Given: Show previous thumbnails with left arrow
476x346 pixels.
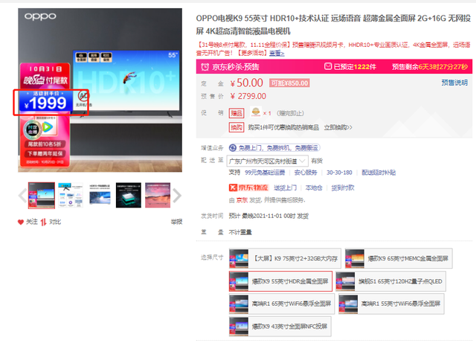Looking at the screenshot, I should point(22,196).
